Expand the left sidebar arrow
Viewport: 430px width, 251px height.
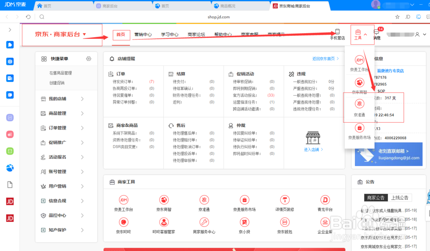[10, 30]
